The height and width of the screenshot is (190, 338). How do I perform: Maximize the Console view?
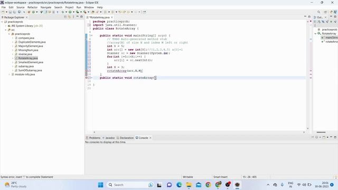coord(335,137)
